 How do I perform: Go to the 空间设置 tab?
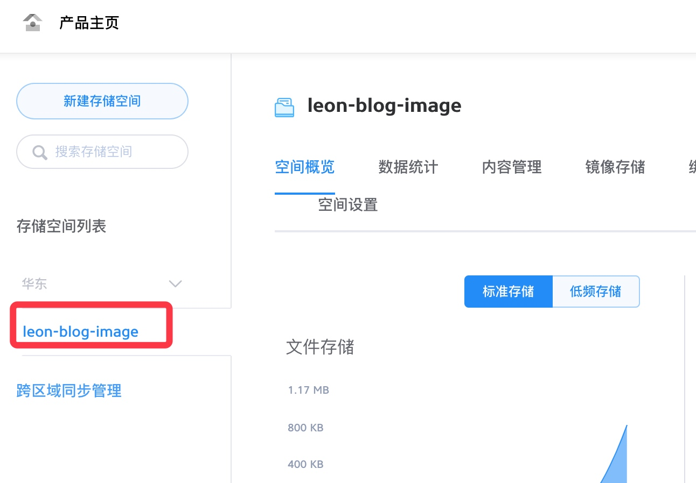[347, 205]
